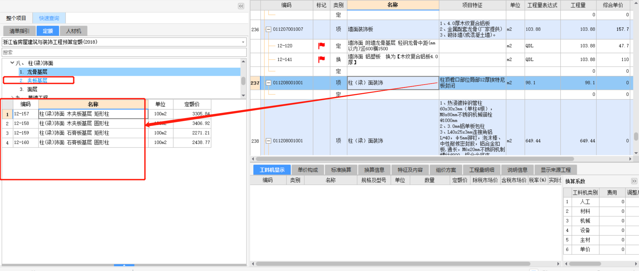Click the 机械 row in 换算系数 table
Image resolution: width=639 pixels, height=271 pixels.
coord(585,221)
